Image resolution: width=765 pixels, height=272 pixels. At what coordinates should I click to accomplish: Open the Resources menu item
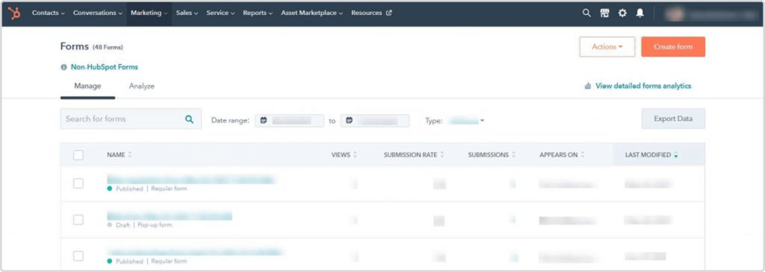pyautogui.click(x=371, y=13)
